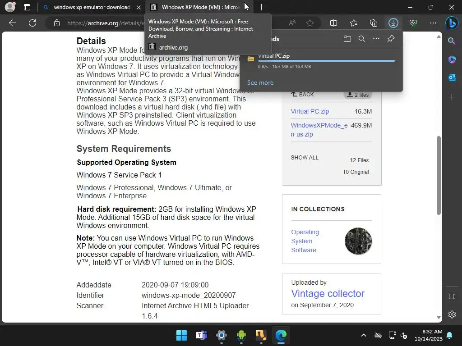
Task: Open Outlook in the sidebar
Action: 452,77
